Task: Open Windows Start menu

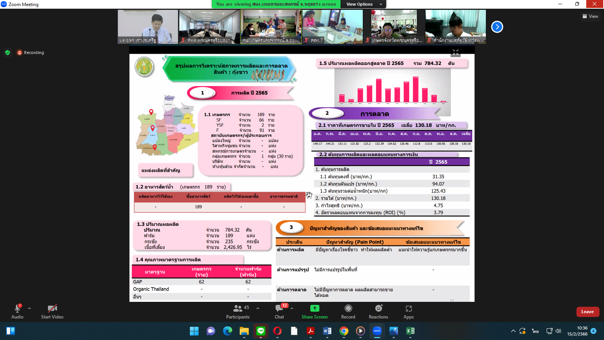Action: [194, 331]
